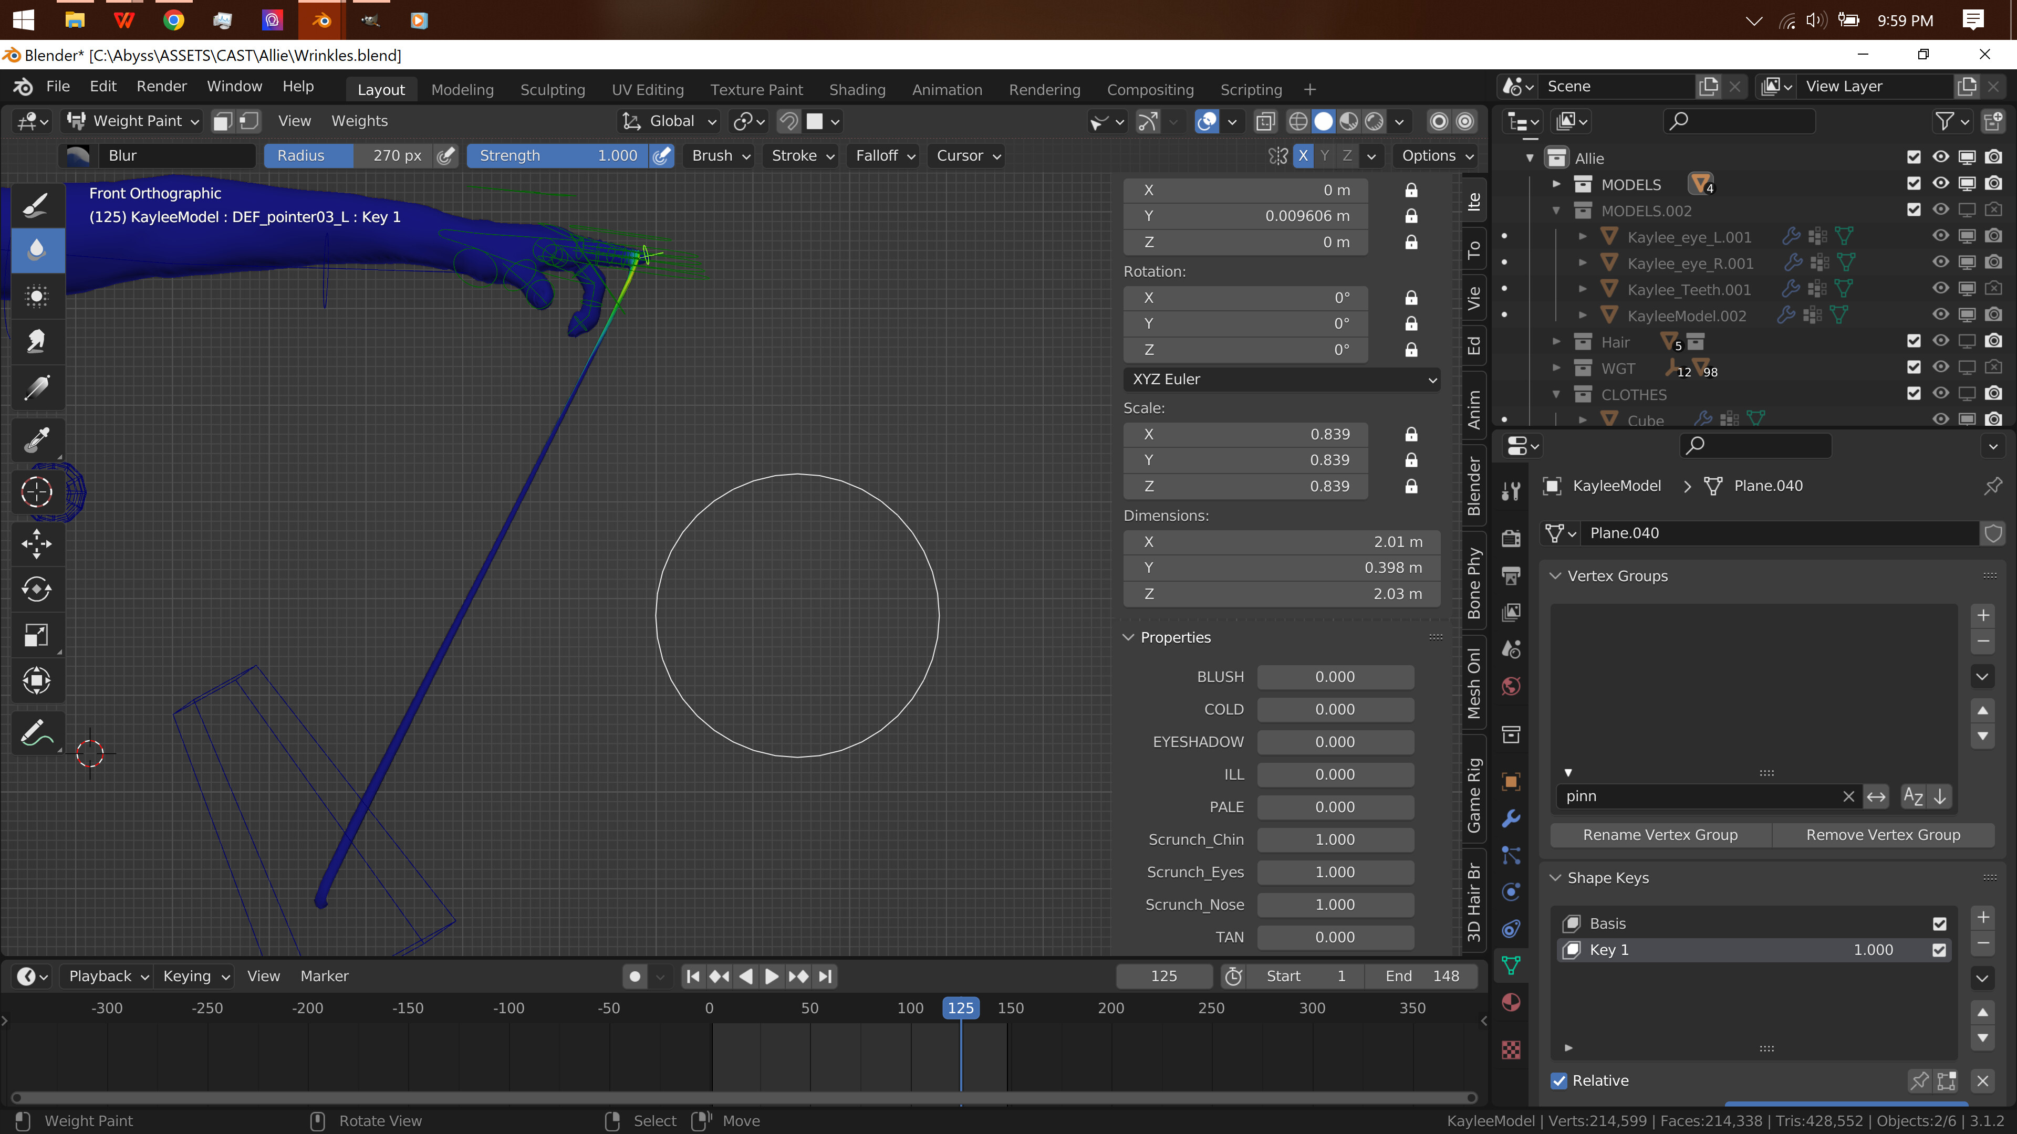The width and height of the screenshot is (2017, 1134).
Task: Select the Blur weight paint tool
Action: click(x=37, y=250)
